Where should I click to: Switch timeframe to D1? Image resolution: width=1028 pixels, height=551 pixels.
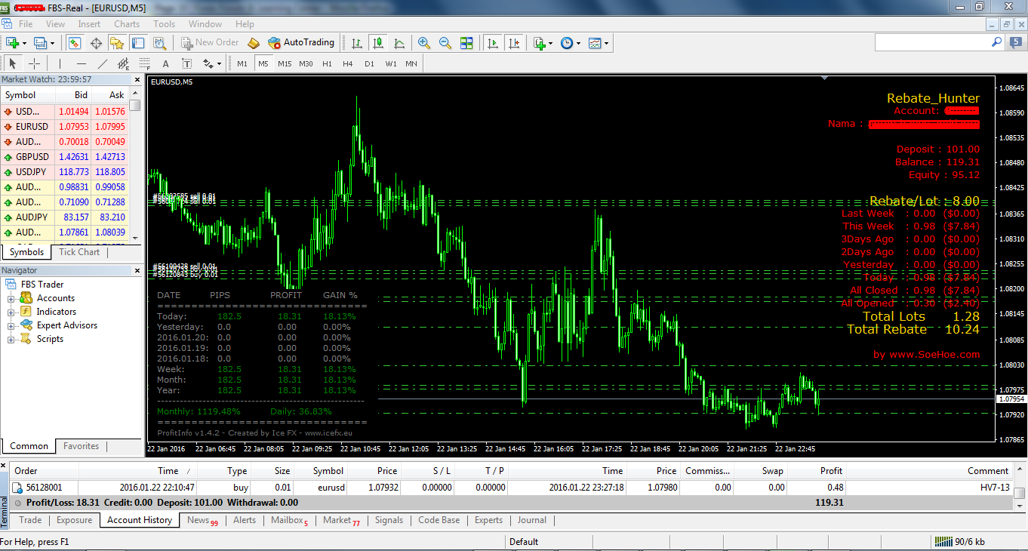coord(369,63)
